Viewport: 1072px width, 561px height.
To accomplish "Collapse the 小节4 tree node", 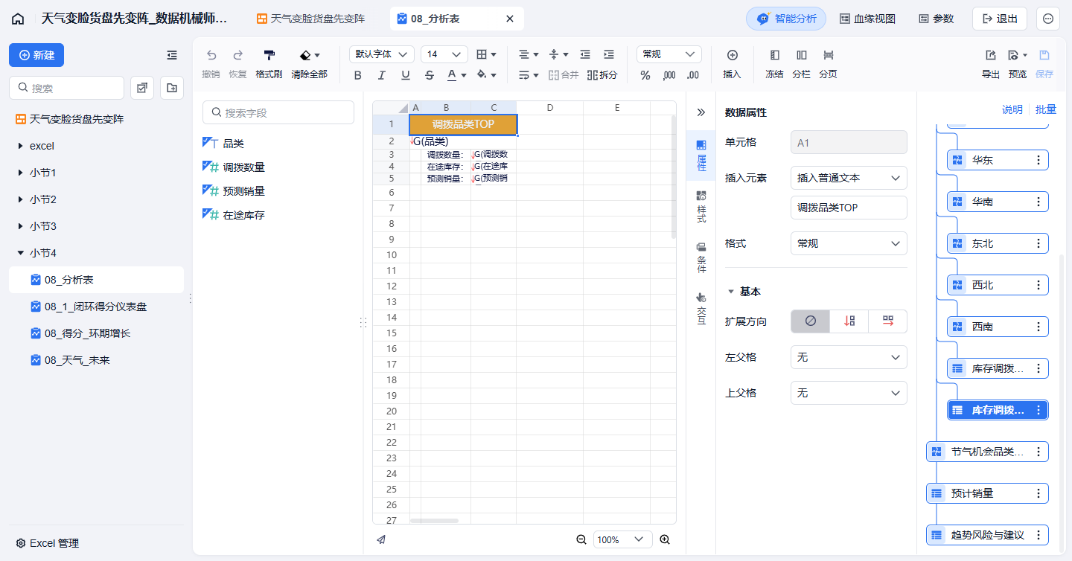I will click(20, 253).
